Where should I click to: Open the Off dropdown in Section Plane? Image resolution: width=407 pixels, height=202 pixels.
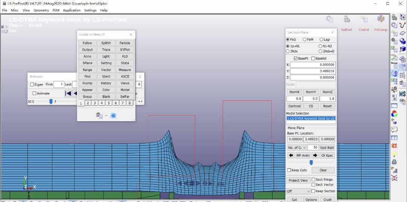[298, 191]
